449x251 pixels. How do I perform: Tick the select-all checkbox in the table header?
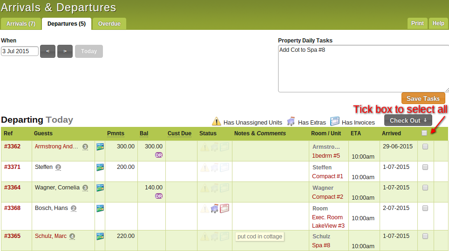pyautogui.click(x=424, y=133)
